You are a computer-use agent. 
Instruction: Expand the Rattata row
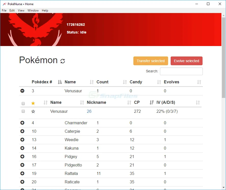coord(22,173)
